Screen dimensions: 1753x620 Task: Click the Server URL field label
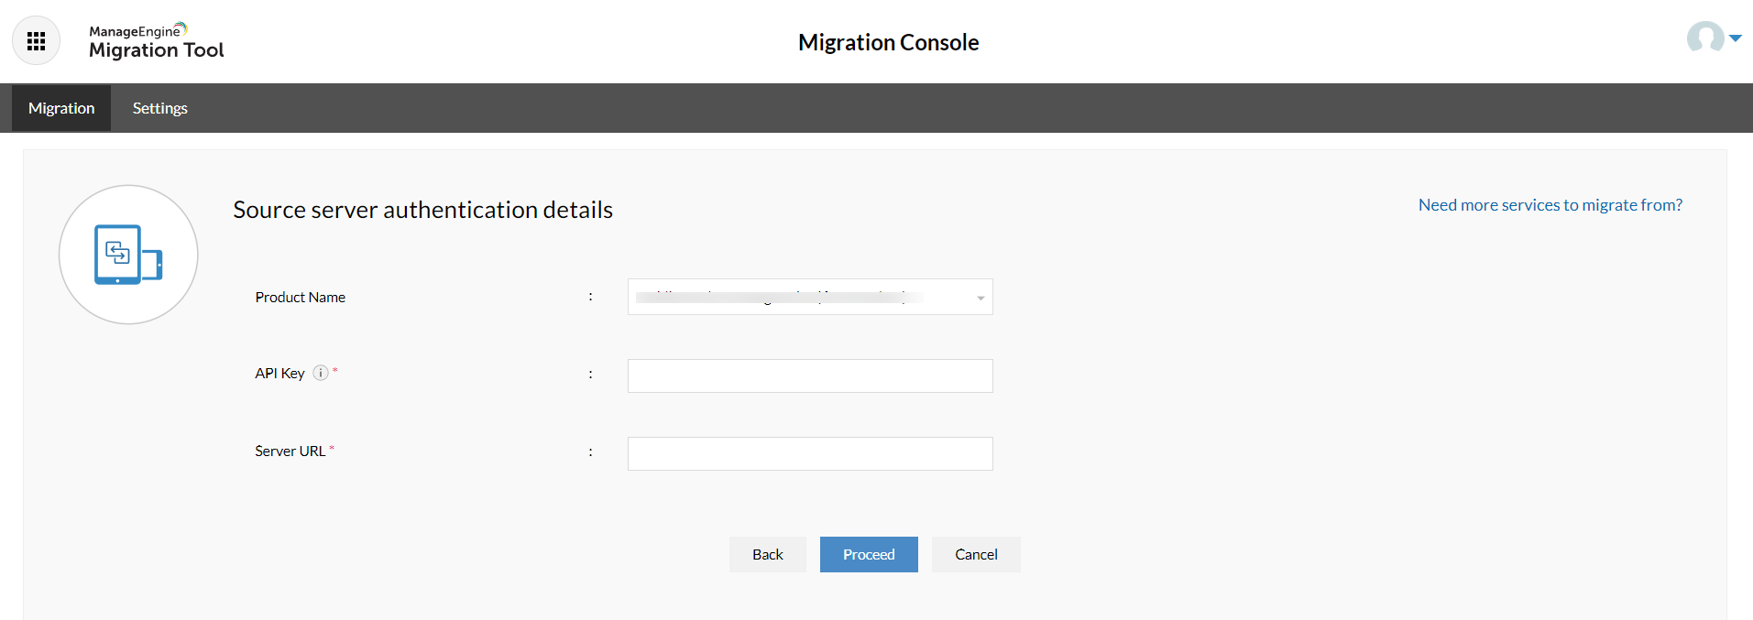[x=290, y=451]
